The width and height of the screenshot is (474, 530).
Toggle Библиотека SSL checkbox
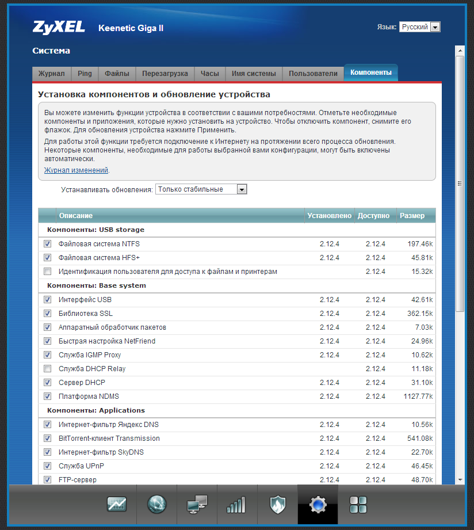click(47, 313)
